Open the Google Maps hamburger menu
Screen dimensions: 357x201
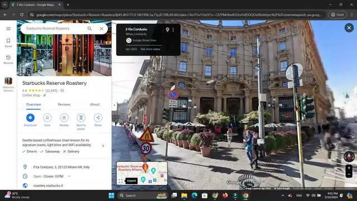[8, 28]
